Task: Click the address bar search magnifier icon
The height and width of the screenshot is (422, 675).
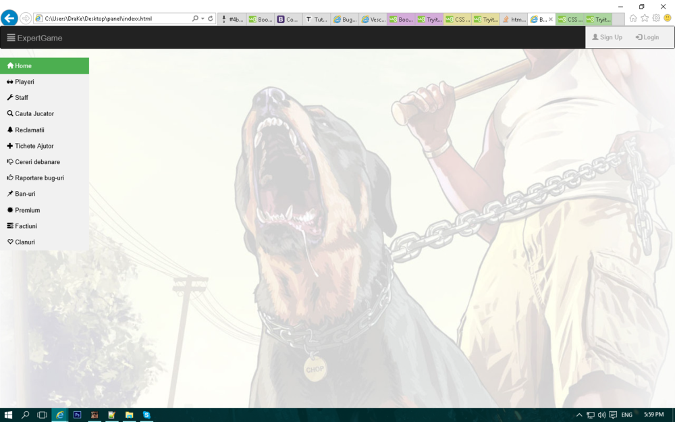Action: [195, 18]
